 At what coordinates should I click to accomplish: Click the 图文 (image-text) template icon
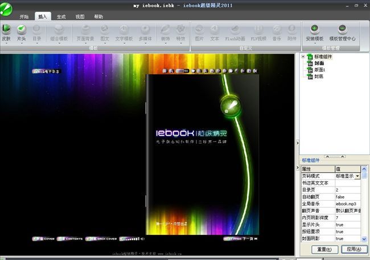(x=105, y=29)
